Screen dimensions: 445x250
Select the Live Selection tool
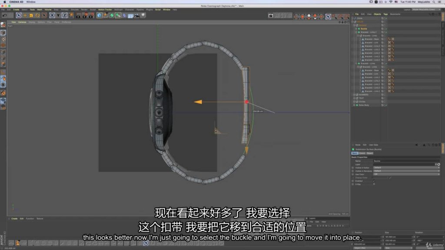19,16
